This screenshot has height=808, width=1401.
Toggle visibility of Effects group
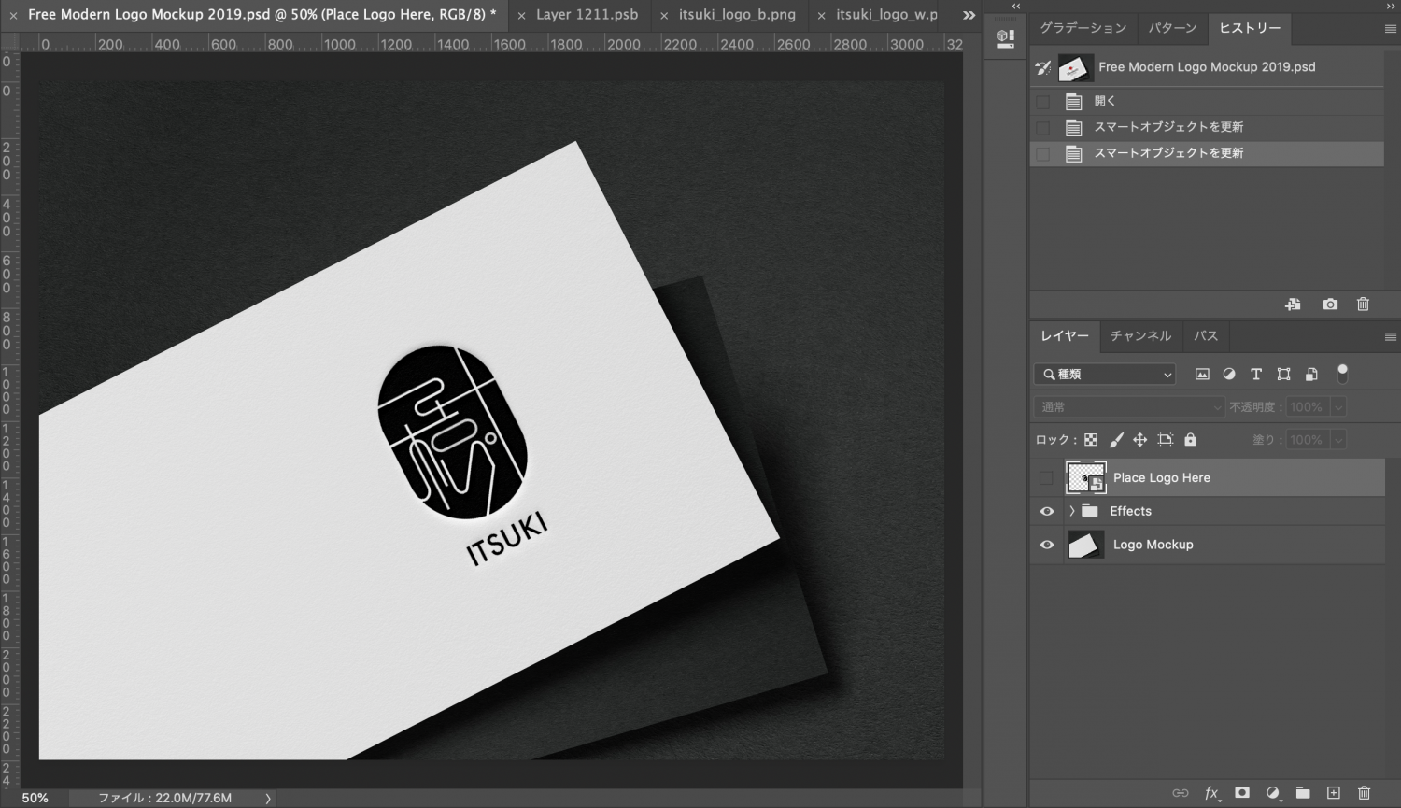coord(1047,511)
